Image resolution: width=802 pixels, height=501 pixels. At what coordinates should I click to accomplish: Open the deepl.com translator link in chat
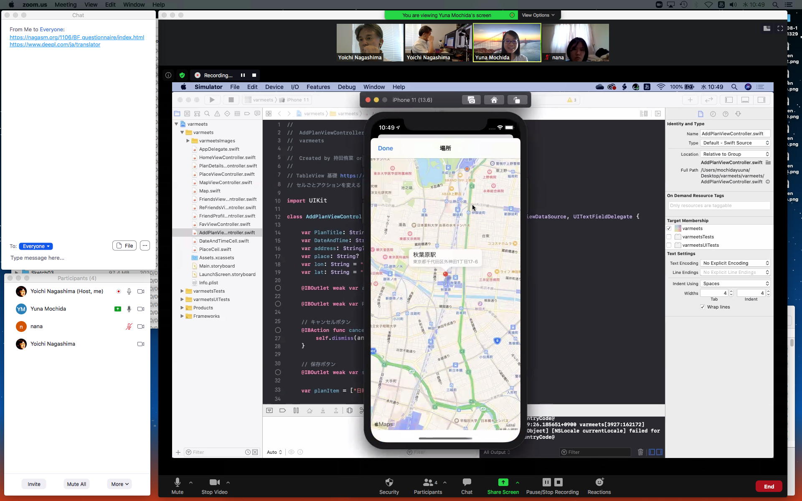point(55,45)
